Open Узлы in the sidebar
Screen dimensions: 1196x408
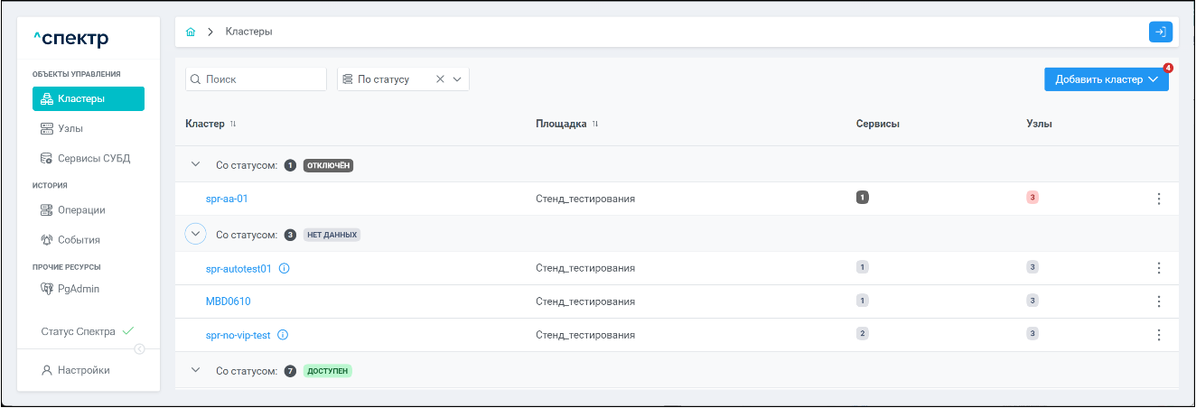(x=70, y=129)
